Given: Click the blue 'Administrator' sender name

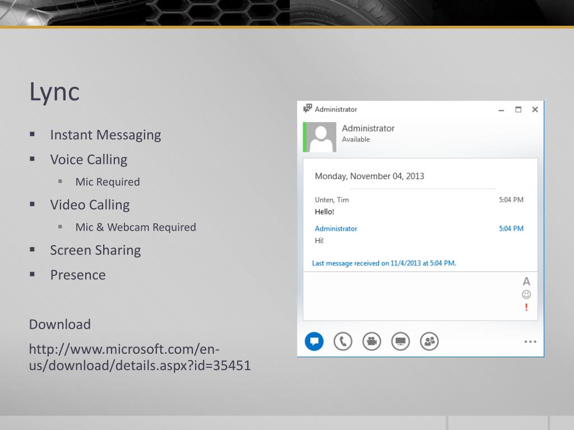Looking at the screenshot, I should (x=336, y=228).
